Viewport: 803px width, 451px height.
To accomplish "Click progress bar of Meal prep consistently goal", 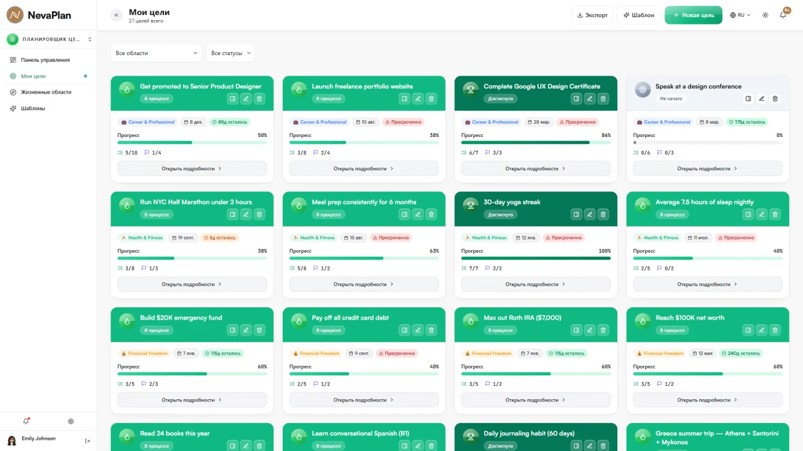I will click(x=364, y=258).
